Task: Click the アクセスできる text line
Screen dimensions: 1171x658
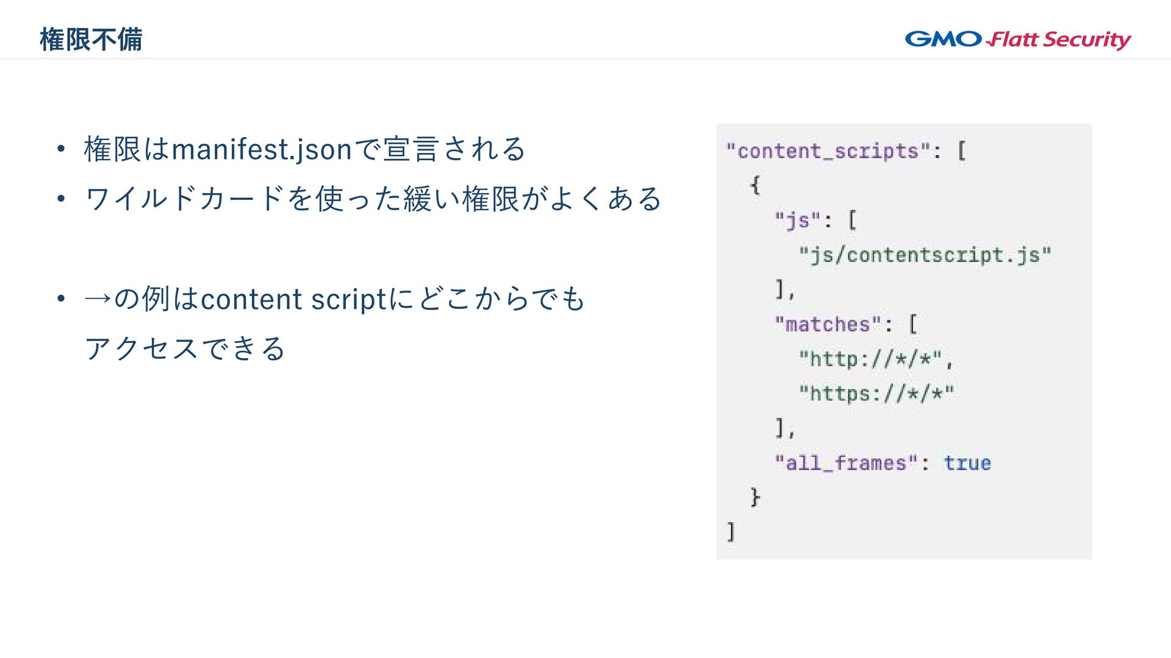Action: 185,348
